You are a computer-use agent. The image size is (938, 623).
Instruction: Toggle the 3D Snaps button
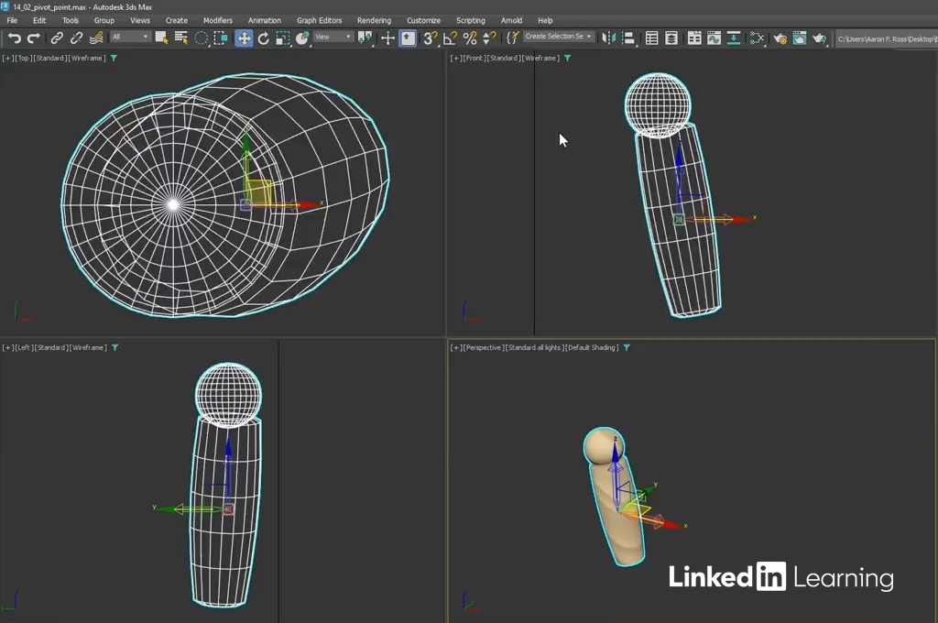pos(430,38)
